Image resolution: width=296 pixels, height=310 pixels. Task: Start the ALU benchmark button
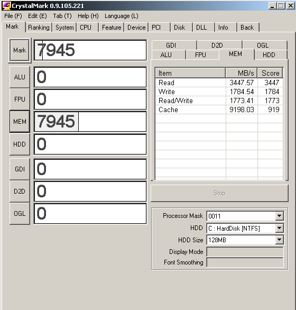tap(20, 77)
